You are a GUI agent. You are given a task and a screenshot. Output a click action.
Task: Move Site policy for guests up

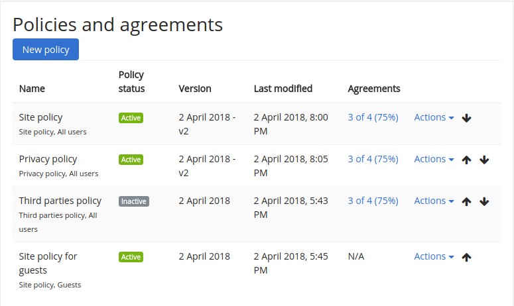[466, 257]
